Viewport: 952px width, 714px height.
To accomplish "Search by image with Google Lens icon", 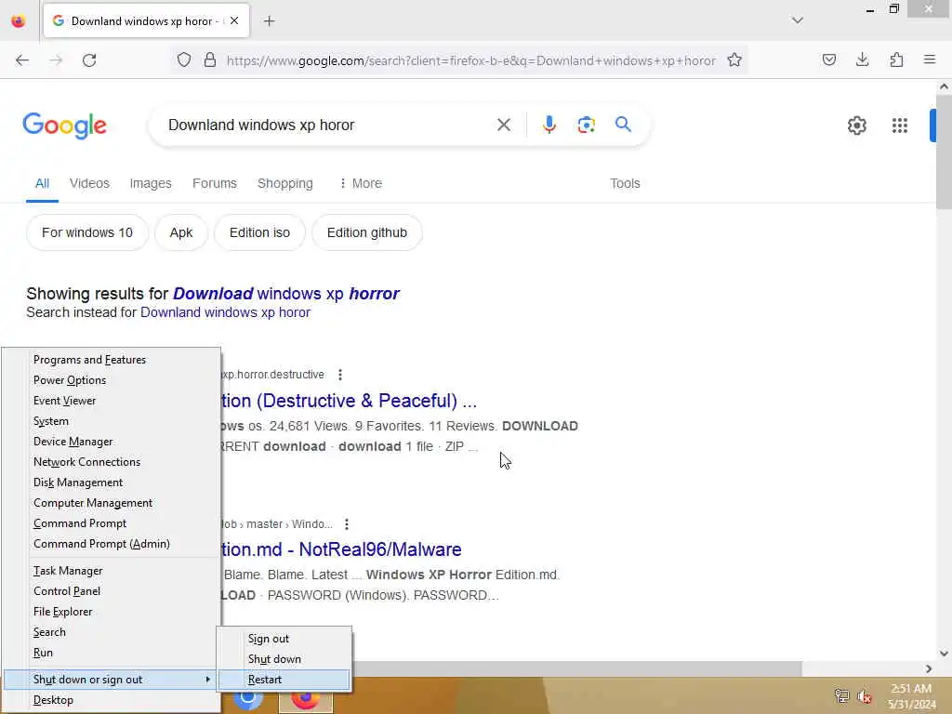I will [x=586, y=126].
